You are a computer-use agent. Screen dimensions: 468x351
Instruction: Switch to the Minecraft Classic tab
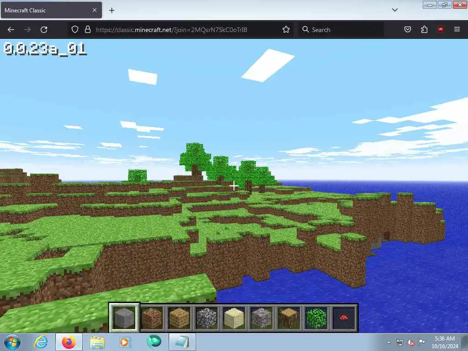pos(51,10)
